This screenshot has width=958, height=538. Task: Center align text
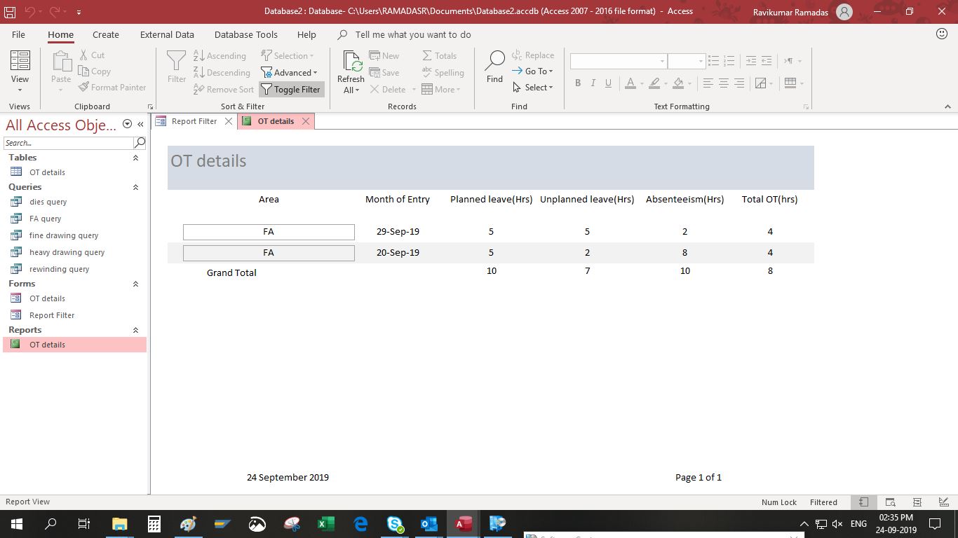724,83
